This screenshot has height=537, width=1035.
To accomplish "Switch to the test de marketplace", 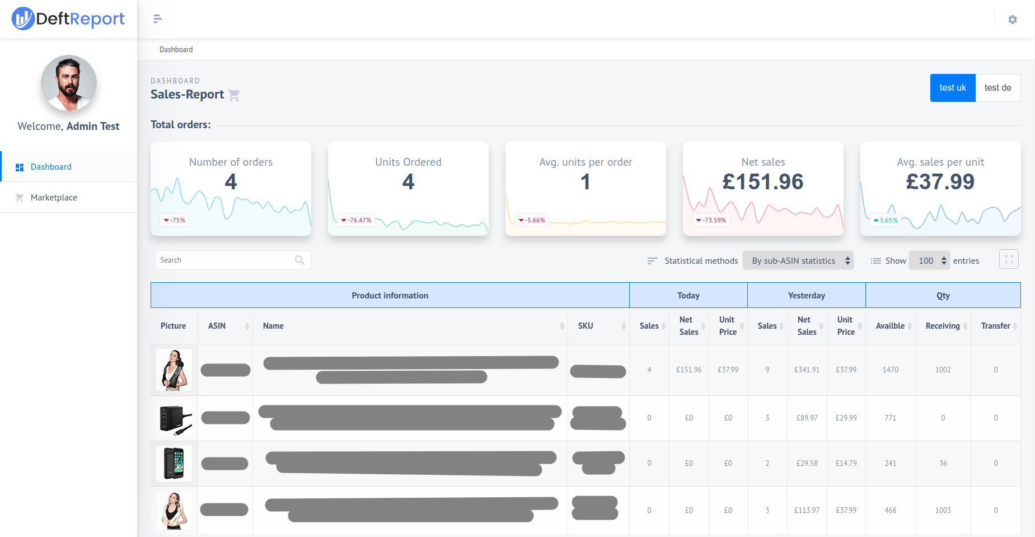I will point(997,88).
